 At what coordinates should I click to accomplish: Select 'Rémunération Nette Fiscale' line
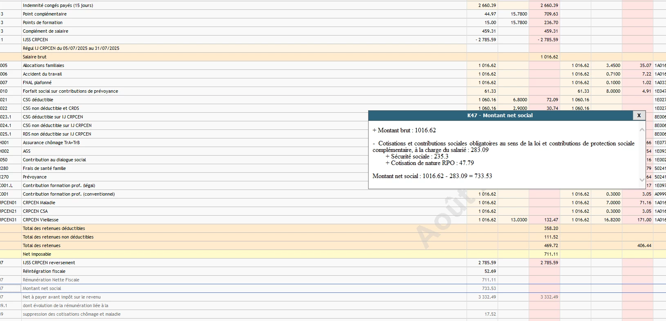click(51, 280)
